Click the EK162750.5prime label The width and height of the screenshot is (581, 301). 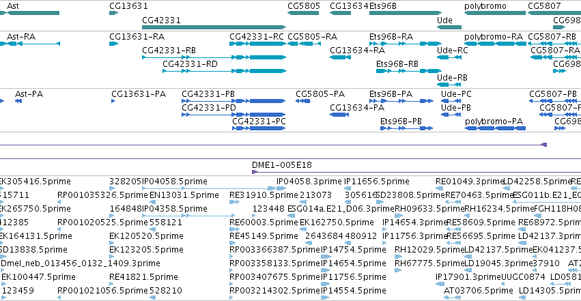tap(337, 223)
